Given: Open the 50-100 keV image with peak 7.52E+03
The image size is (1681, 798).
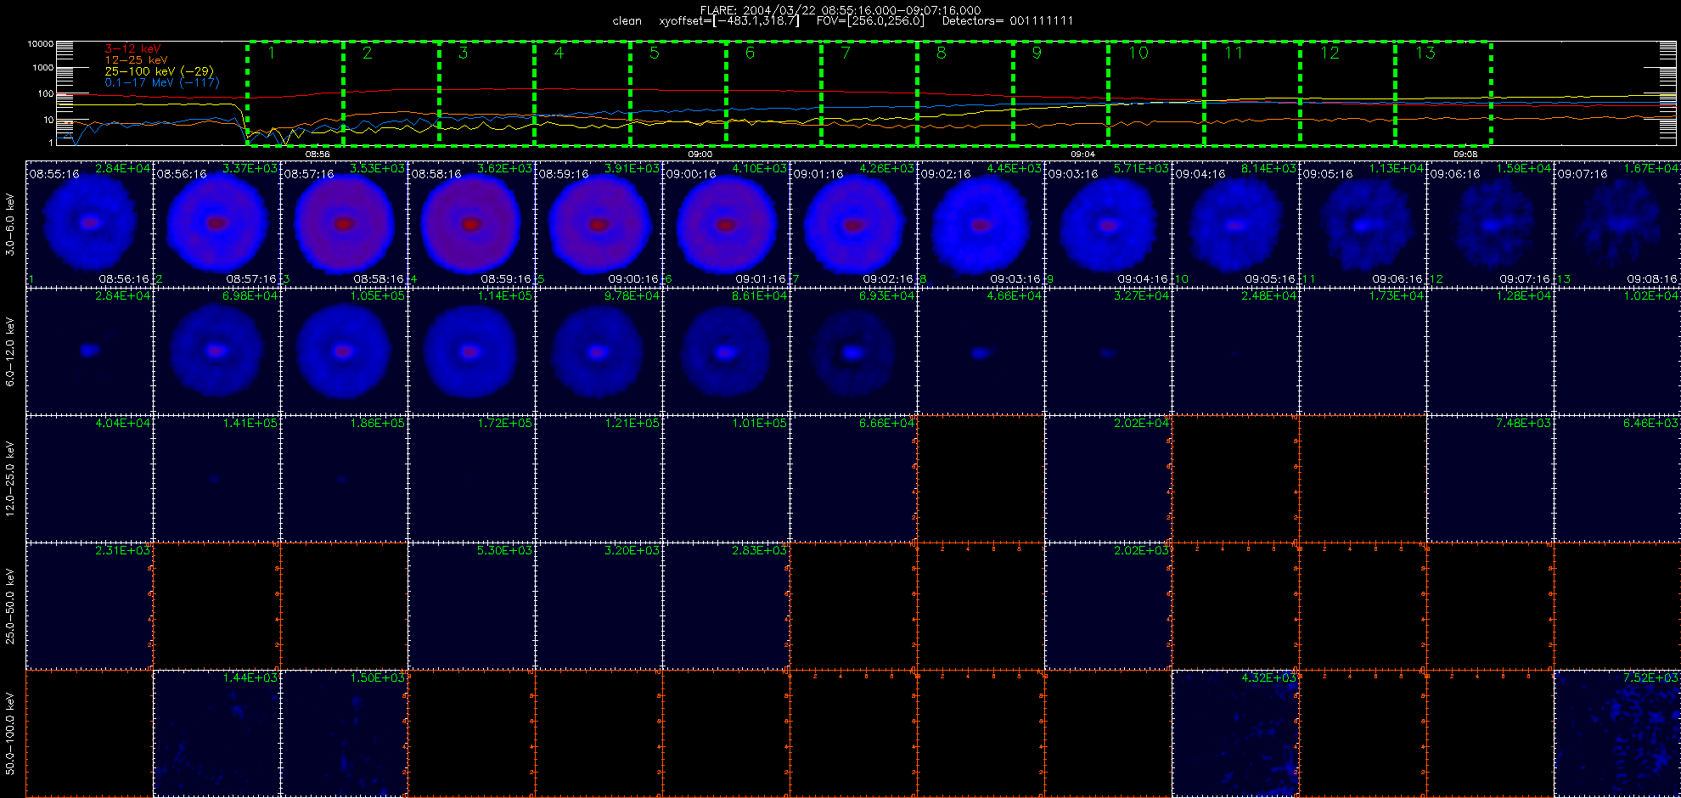Looking at the screenshot, I should 1617,733.
